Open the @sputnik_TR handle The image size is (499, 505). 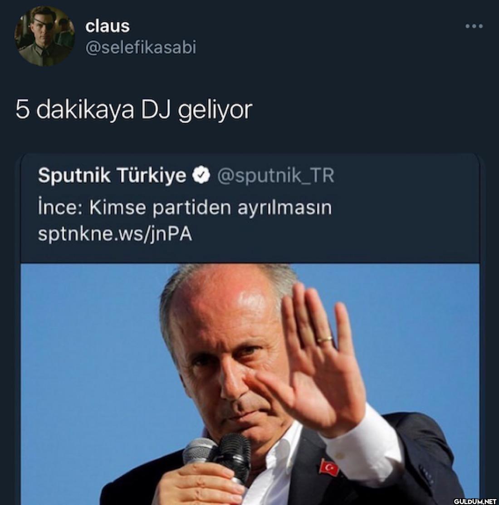(x=276, y=176)
